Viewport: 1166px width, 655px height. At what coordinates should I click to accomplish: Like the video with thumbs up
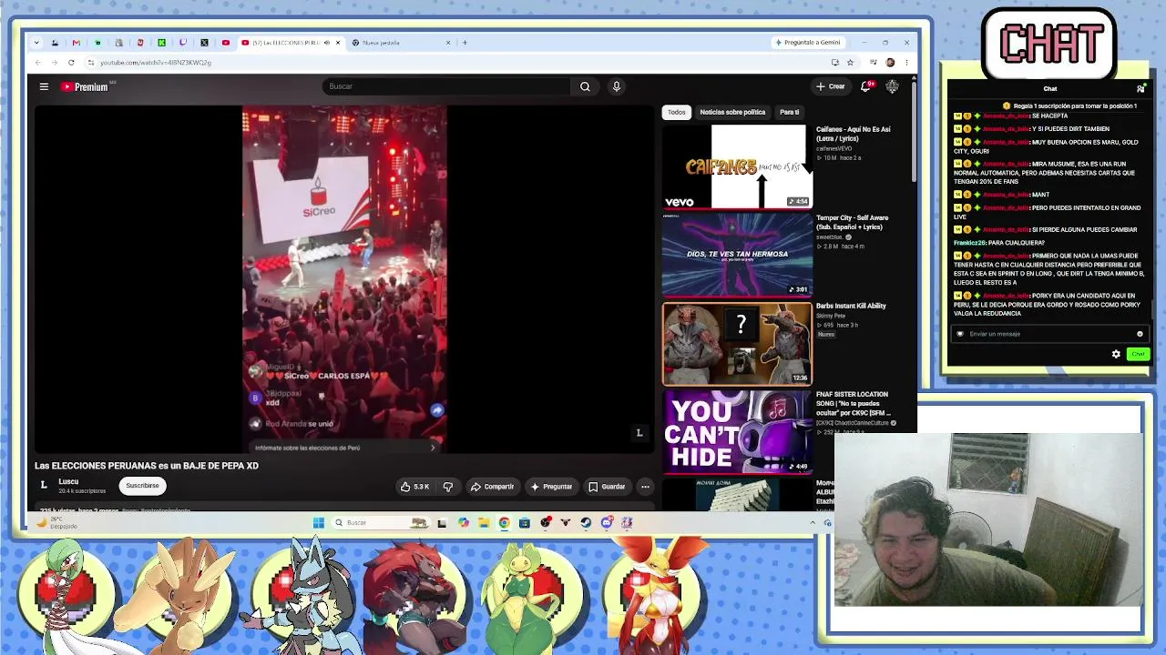414,487
